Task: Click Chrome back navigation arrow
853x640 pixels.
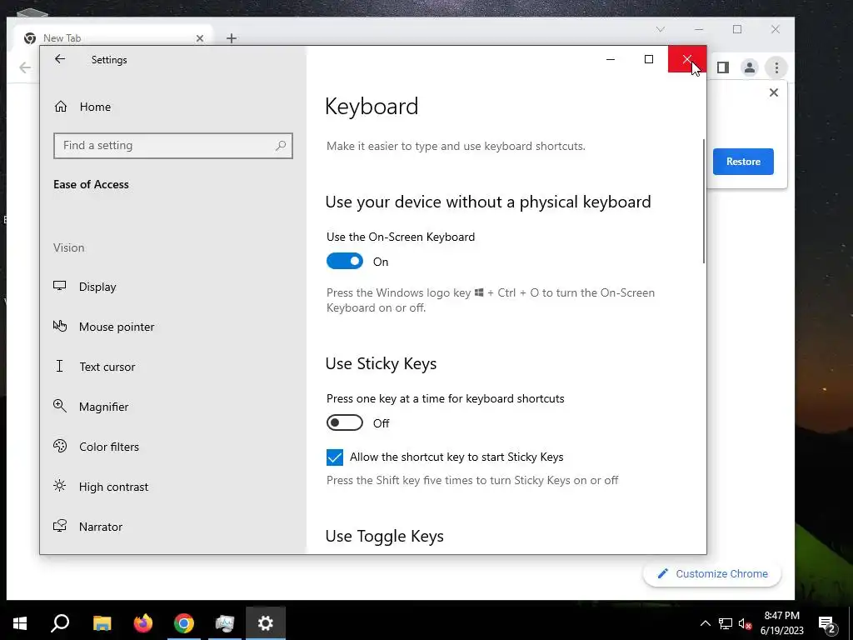Action: pyautogui.click(x=25, y=67)
